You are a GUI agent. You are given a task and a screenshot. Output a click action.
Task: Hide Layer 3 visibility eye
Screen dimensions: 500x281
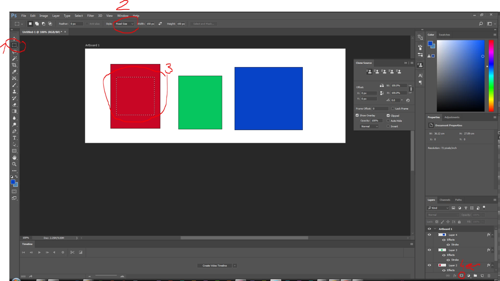coord(429,250)
